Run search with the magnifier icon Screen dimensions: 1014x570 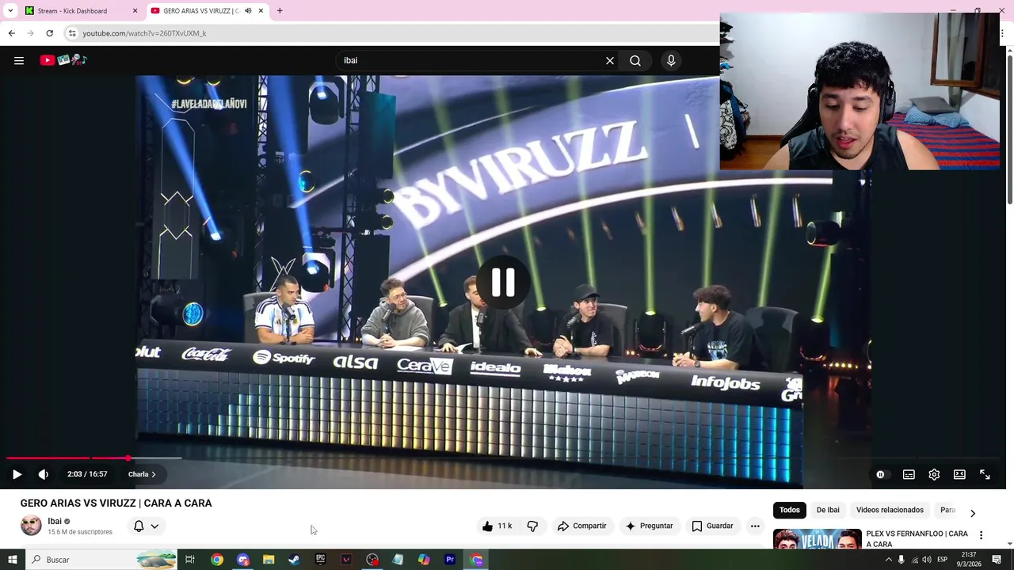point(635,60)
